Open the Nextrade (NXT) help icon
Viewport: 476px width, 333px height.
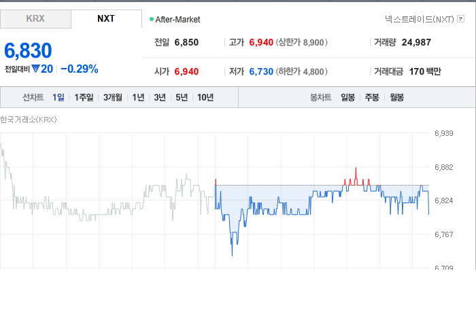[460, 19]
